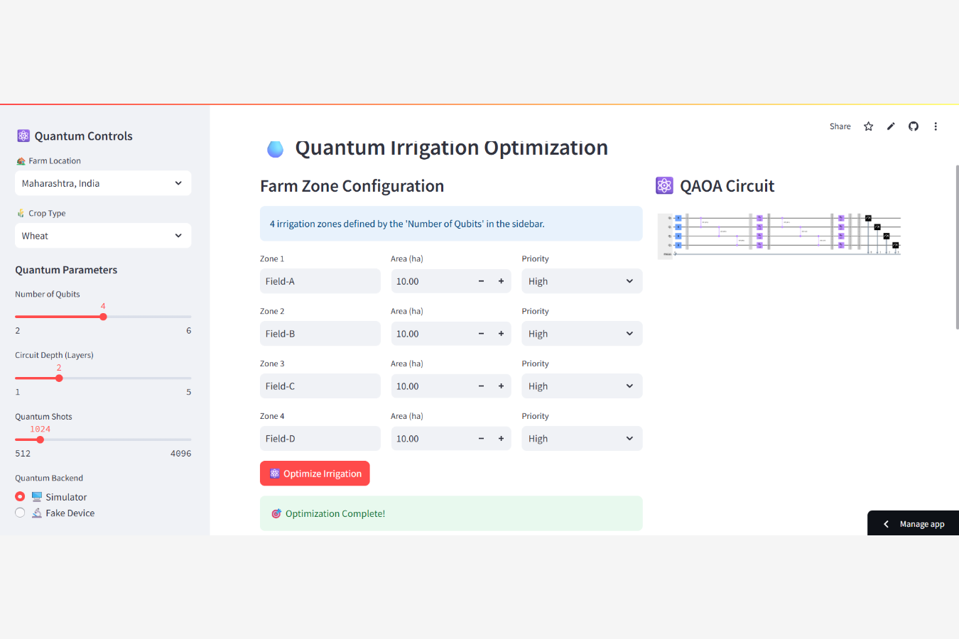
Task: Open the Manage app panel
Action: [914, 524]
